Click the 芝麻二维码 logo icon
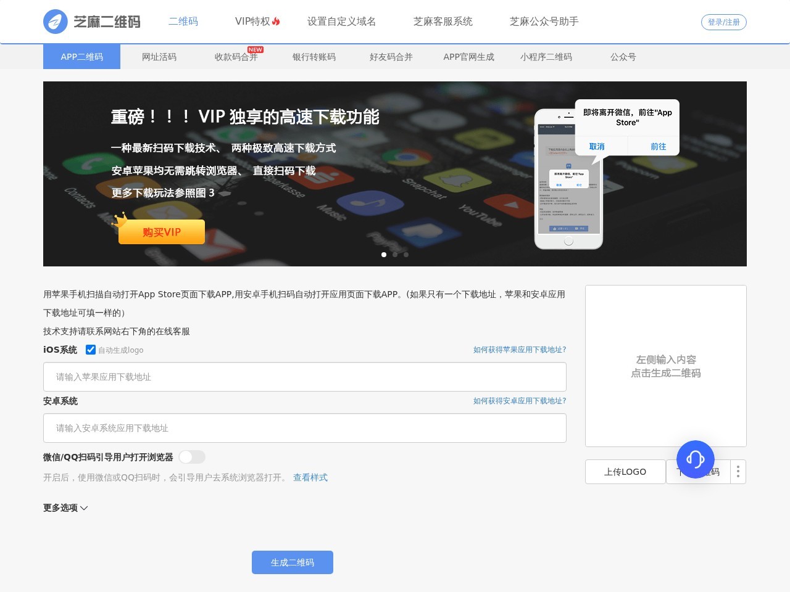790x592 pixels. pyautogui.click(x=55, y=22)
